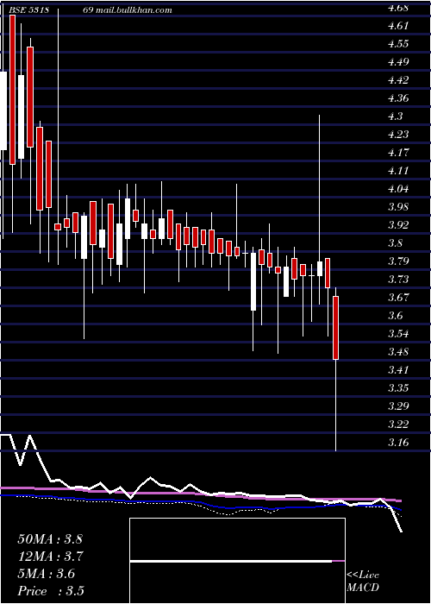Select the 3.73 price level label

click(399, 280)
